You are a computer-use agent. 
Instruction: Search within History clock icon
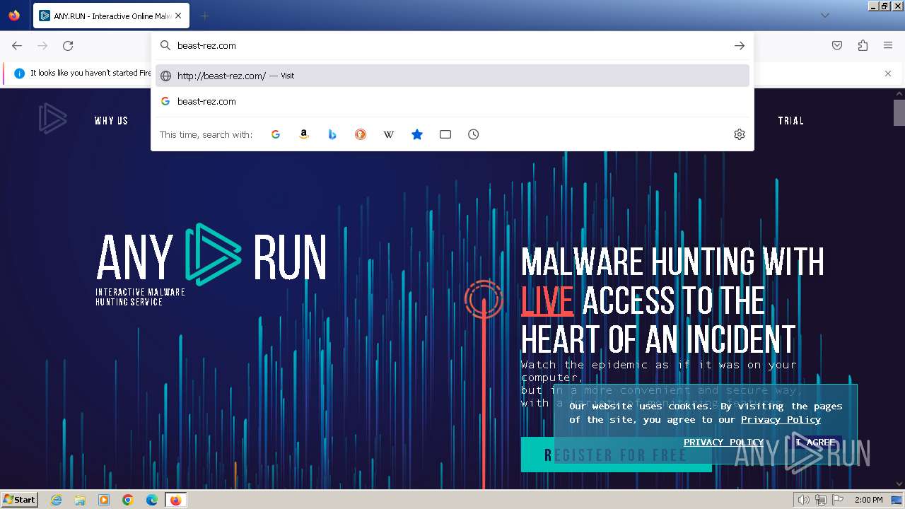pos(474,134)
